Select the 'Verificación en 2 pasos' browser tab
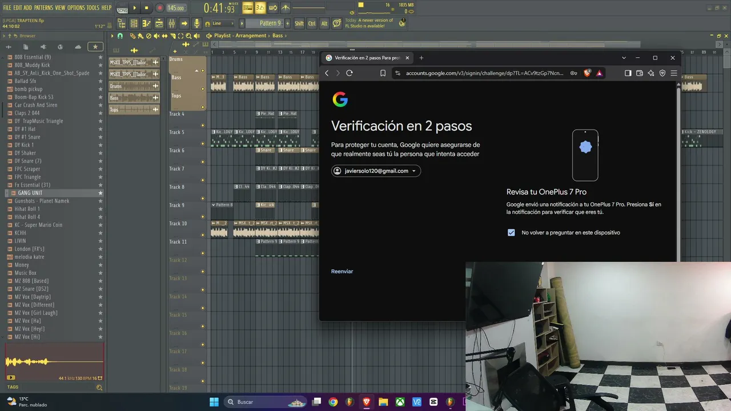Viewport: 731px width, 411px height. click(367, 58)
